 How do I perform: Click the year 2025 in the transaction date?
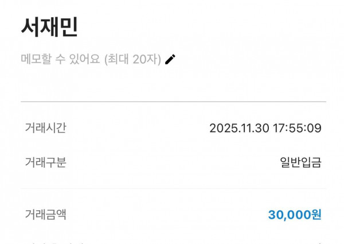[222, 128]
